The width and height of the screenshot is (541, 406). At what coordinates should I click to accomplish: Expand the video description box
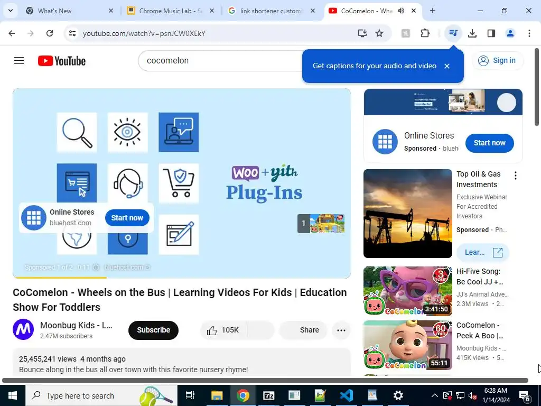[182, 363]
